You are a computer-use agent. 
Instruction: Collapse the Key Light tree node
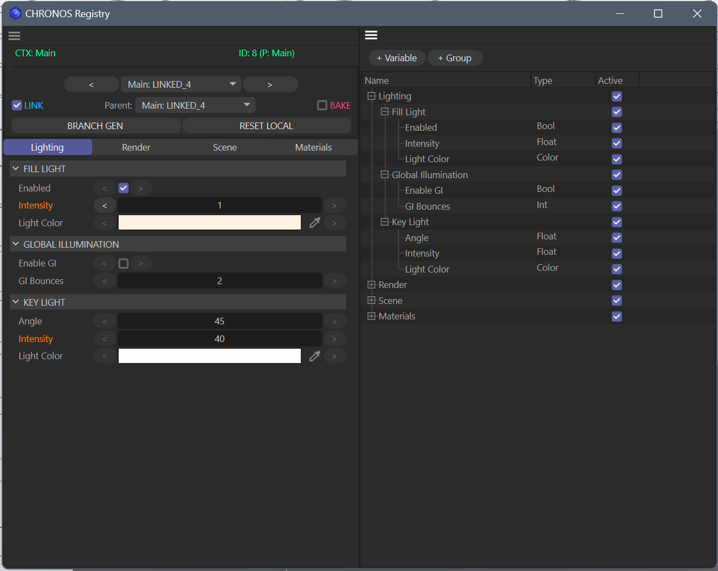pos(385,222)
